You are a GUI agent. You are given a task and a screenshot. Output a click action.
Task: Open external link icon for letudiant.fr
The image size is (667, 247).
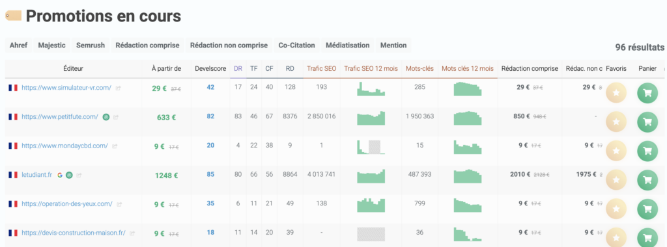coord(79,175)
